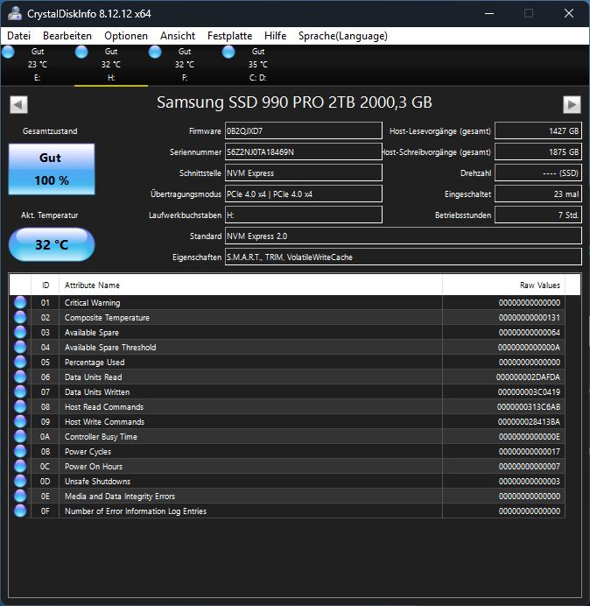
Task: Click status orb of Available Spare Threshold row
Action: (20, 347)
